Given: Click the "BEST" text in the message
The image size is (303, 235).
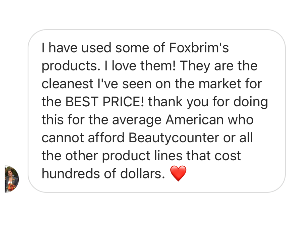Looking at the screenshot, I should (82, 102).
